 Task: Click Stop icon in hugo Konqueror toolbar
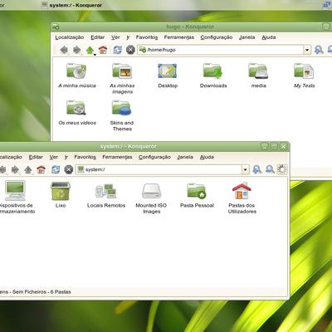[130, 50]
